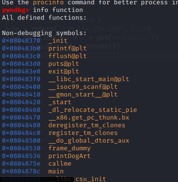The height and width of the screenshot is (182, 178).
Task: Click the callme function name
Action: (60, 164)
